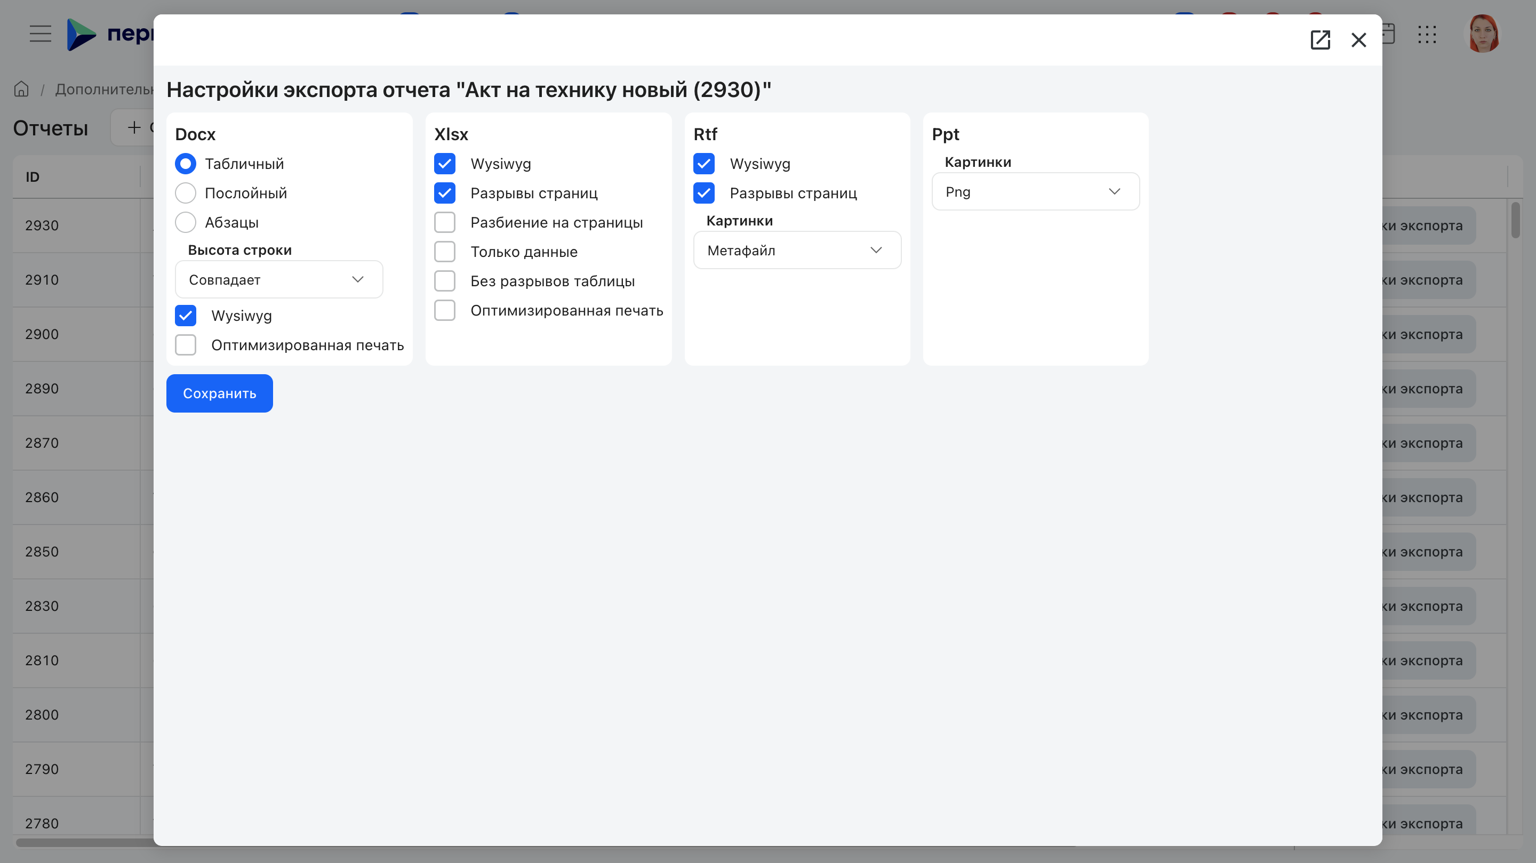Viewport: 1536px width, 863px height.
Task: Click the ID column header
Action: coord(76,176)
